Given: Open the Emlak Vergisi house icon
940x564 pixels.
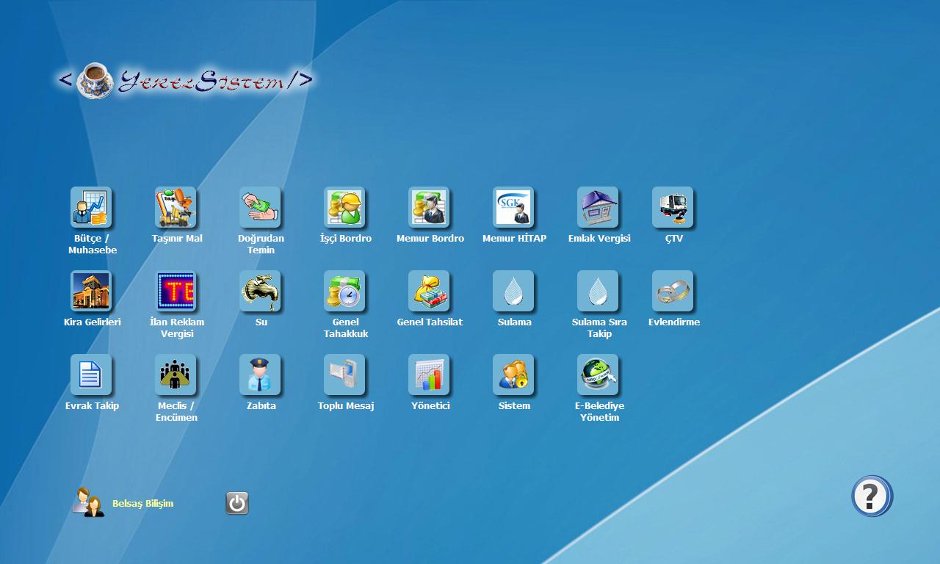Looking at the screenshot, I should [598, 207].
